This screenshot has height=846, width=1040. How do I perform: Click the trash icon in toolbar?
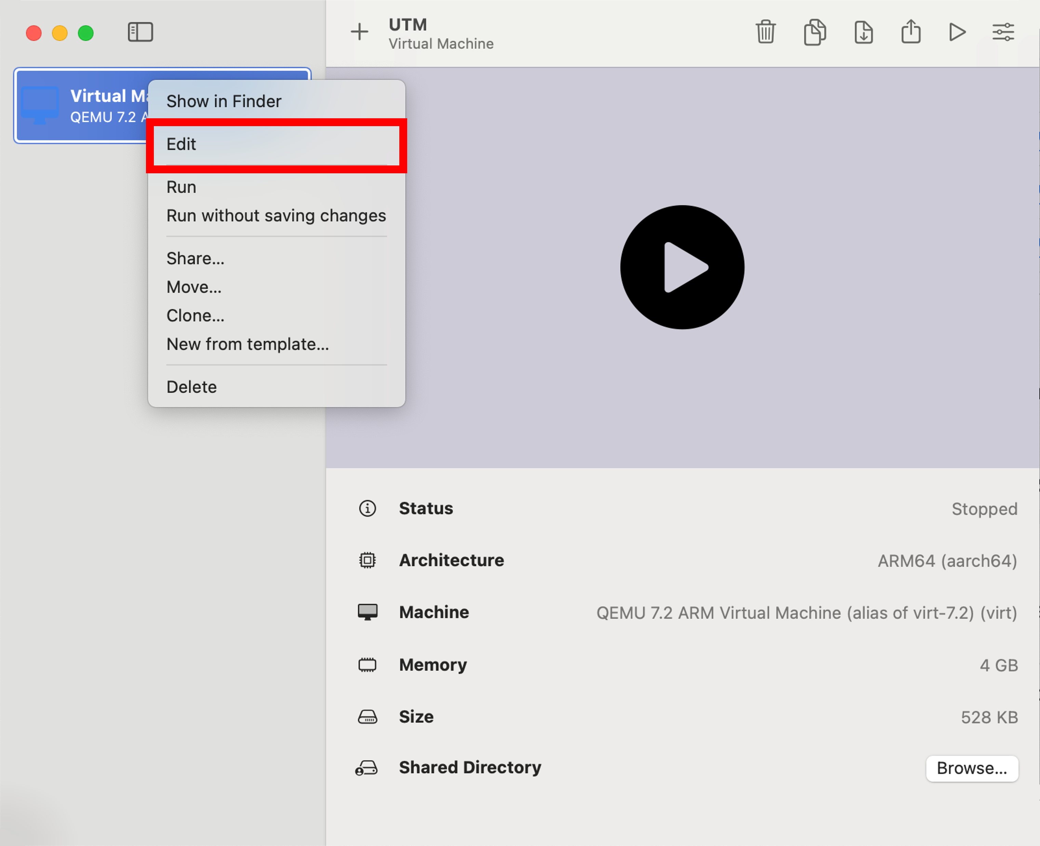[x=765, y=32]
